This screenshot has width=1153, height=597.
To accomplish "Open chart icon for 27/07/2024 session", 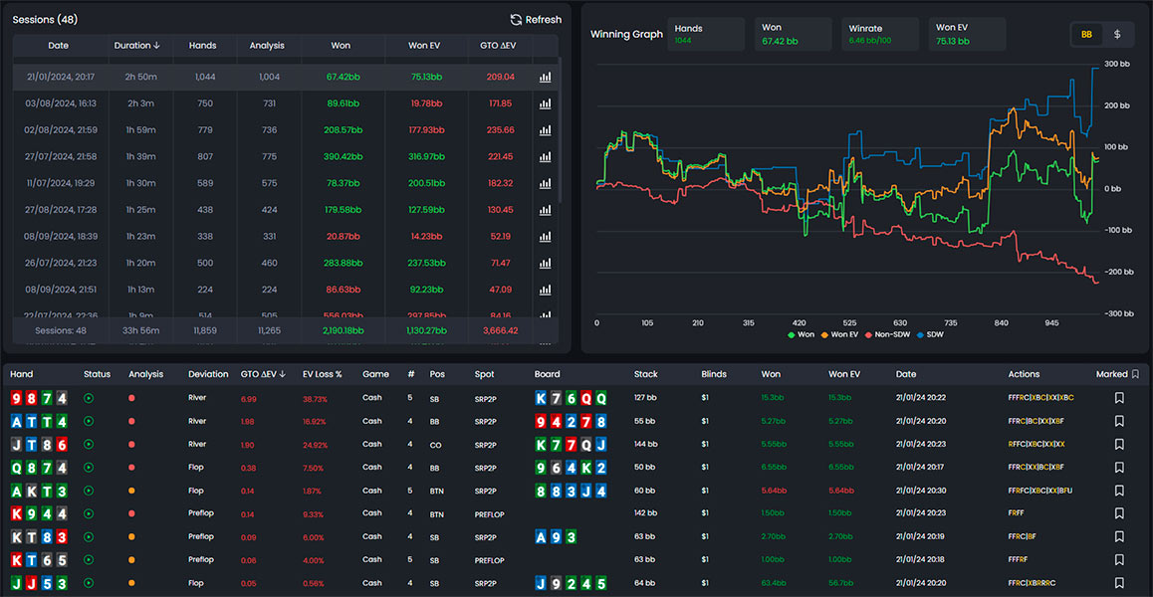I will click(x=545, y=157).
